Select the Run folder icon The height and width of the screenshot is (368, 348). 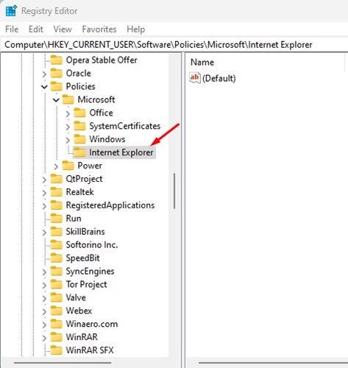click(x=57, y=219)
